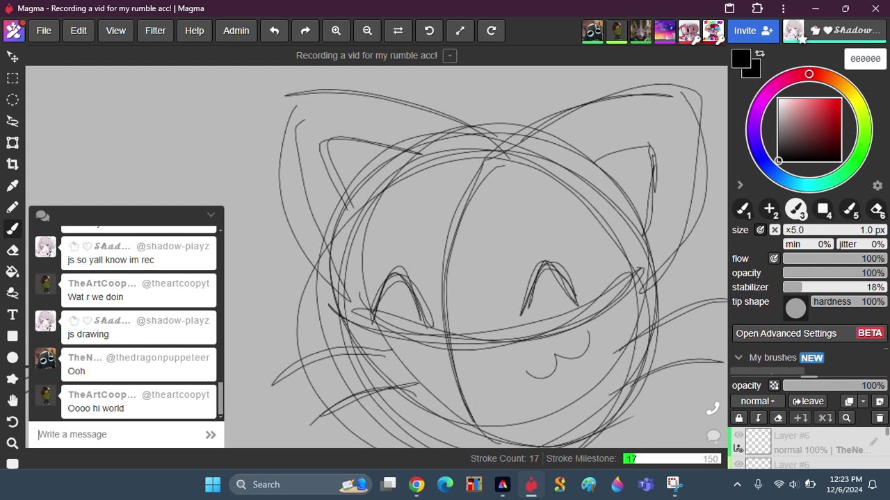Select the Hand pan tool
This screenshot has height=500, width=890.
pyautogui.click(x=13, y=401)
